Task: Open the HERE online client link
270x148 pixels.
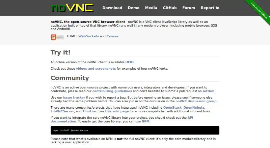Action: [130, 62]
